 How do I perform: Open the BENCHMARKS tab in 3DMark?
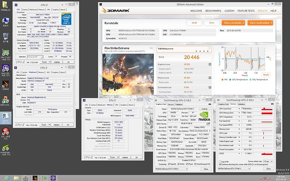(x=213, y=11)
